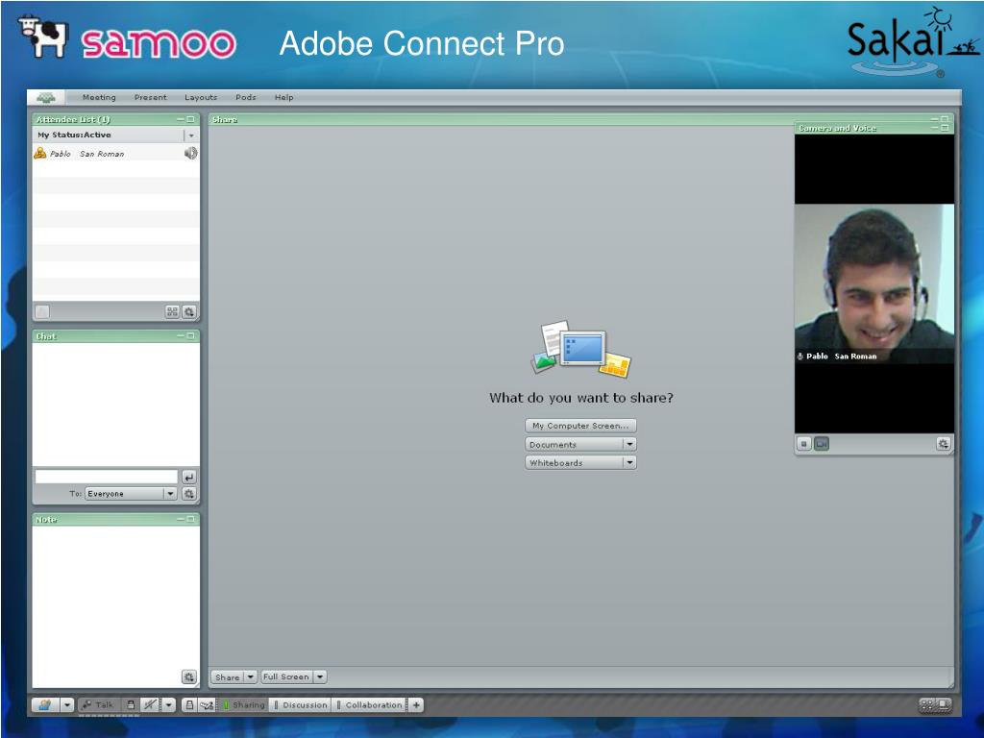This screenshot has height=738, width=984.
Task: Maximize the Note pod
Action: (191, 519)
